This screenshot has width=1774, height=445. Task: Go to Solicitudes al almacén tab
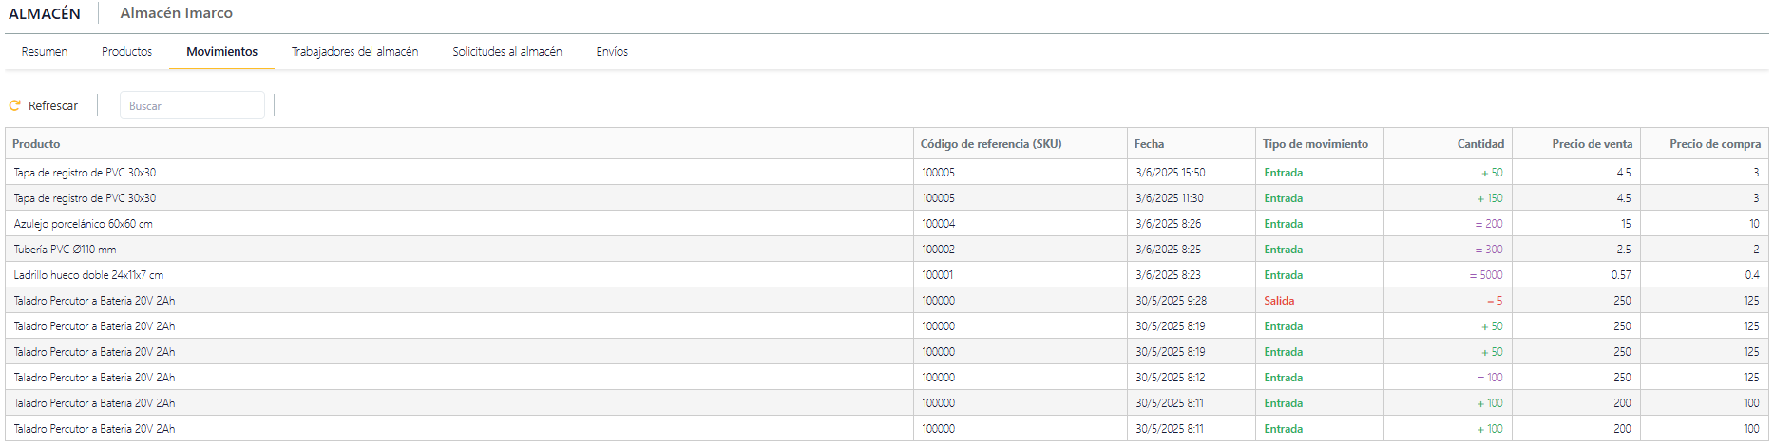(x=506, y=52)
